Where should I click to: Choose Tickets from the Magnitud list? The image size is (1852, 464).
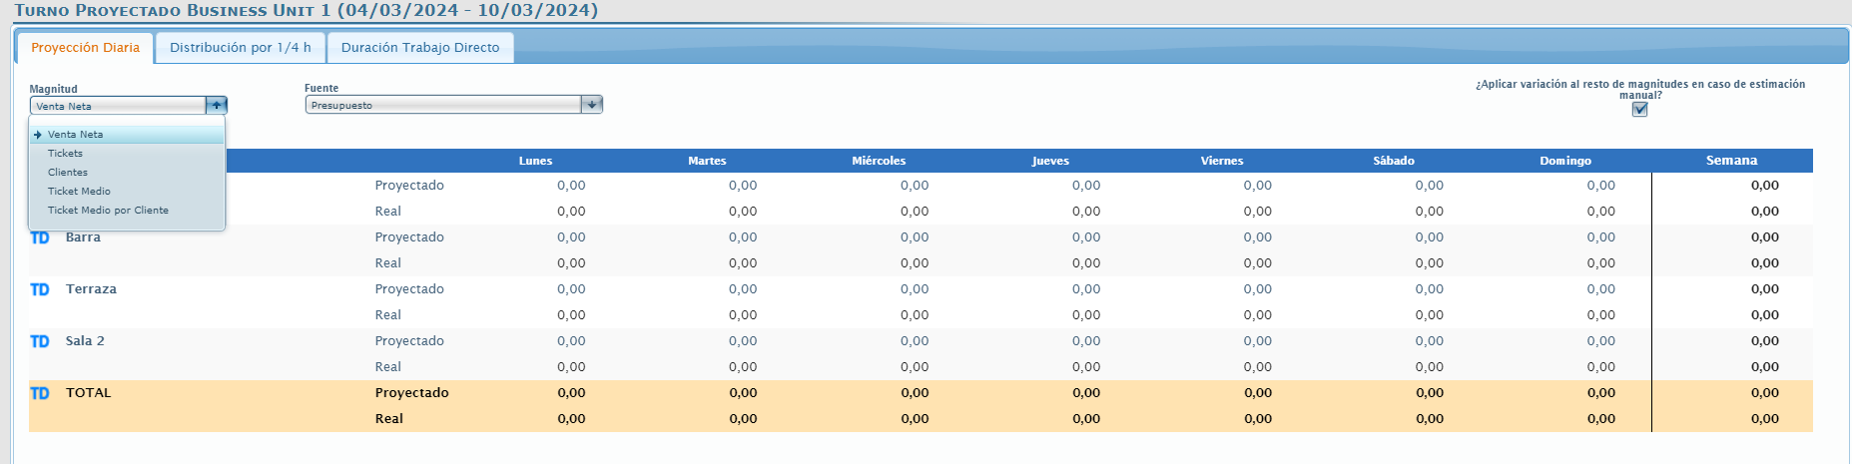tap(65, 154)
